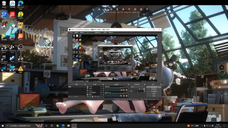Toggle visibility of the bottom source row
Screen dimensions: 228x128
[101, 94]
